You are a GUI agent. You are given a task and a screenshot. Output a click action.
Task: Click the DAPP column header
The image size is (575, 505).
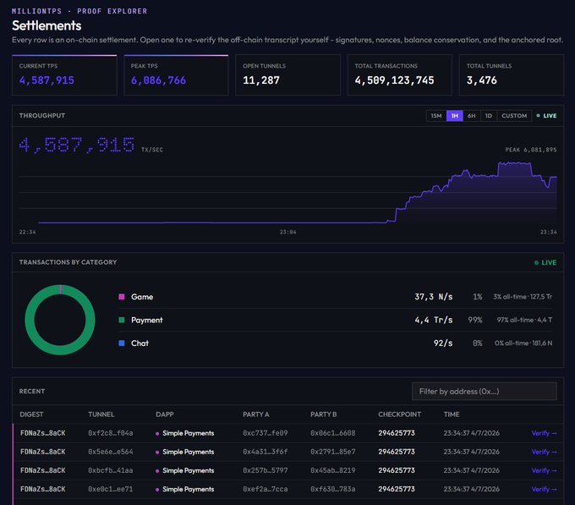165,414
